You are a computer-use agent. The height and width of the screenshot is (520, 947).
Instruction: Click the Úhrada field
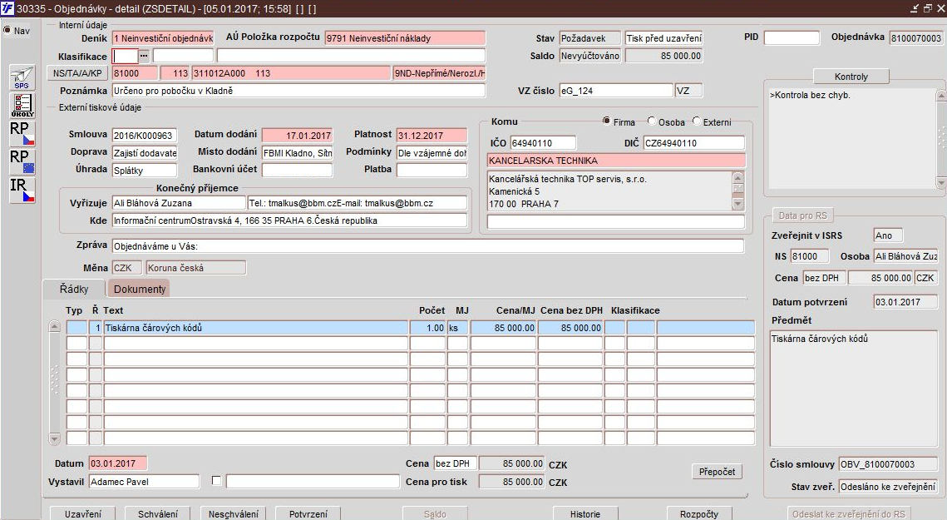pyautogui.click(x=145, y=171)
